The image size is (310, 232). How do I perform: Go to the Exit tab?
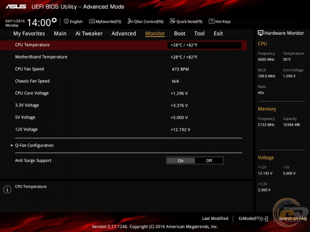tap(218, 33)
